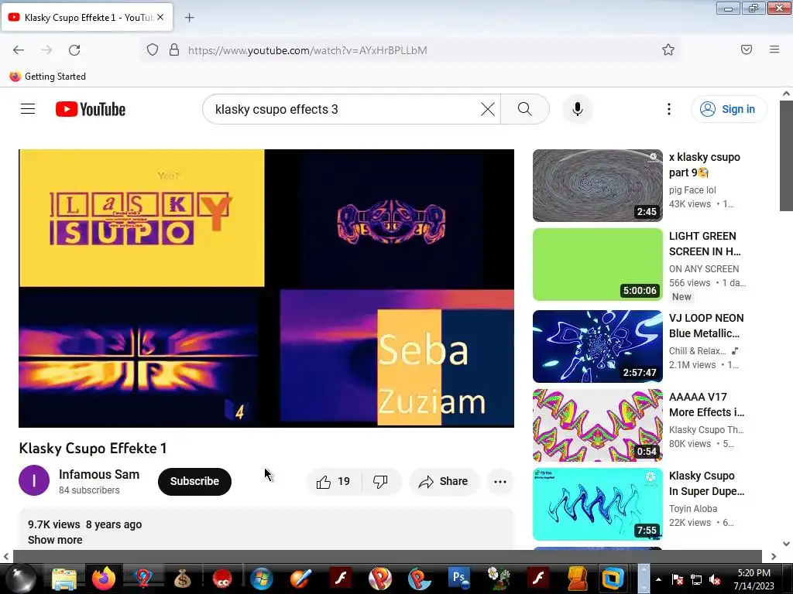This screenshot has width=793, height=594.
Task: Clear the search query with the X
Action: tap(488, 109)
